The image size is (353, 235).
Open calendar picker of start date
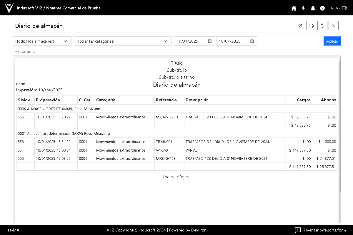pos(210,41)
